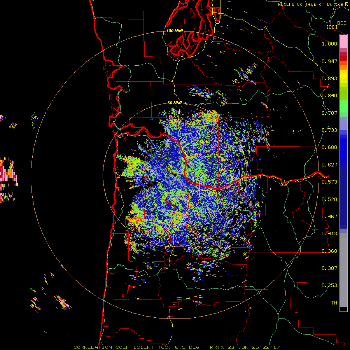The image size is (350, 350).
Task: Click the 0.627 color scale value
Action: pos(329,165)
